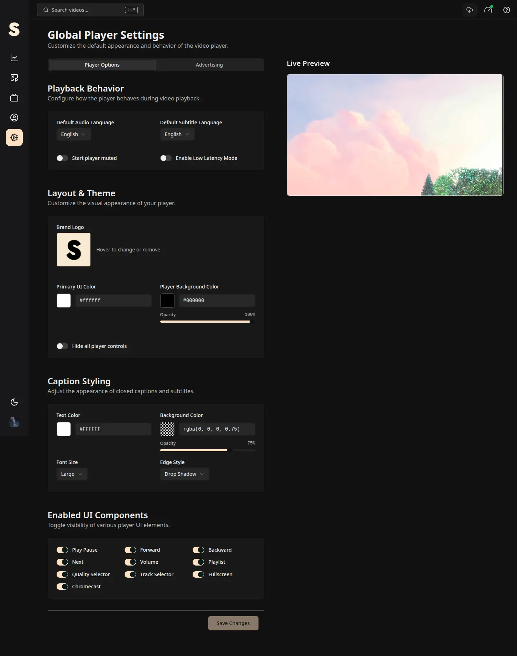Image resolution: width=517 pixels, height=656 pixels.
Task: Click the caption Background Color checkered swatch
Action: pyautogui.click(x=167, y=429)
